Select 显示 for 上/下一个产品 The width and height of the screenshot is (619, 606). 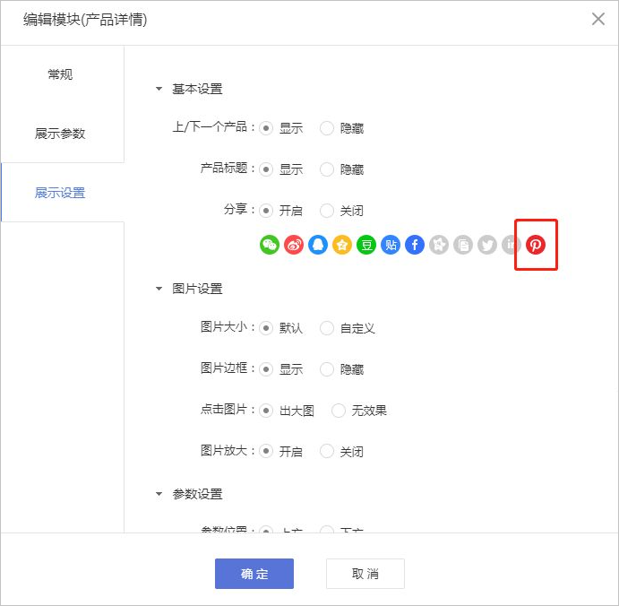pos(266,128)
